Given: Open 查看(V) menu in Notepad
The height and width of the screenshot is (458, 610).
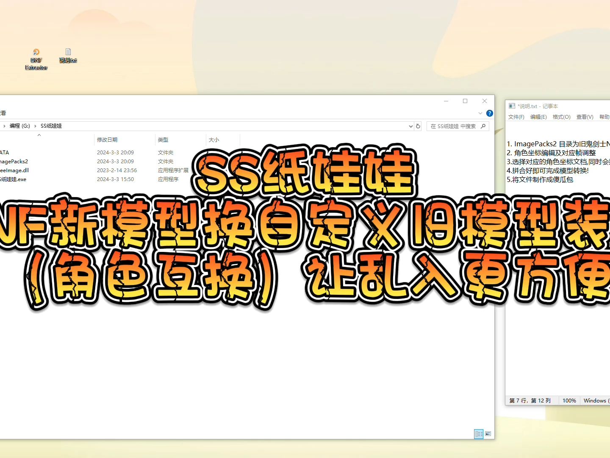Looking at the screenshot, I should pos(585,117).
